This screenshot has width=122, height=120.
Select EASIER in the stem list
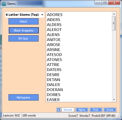(53, 100)
